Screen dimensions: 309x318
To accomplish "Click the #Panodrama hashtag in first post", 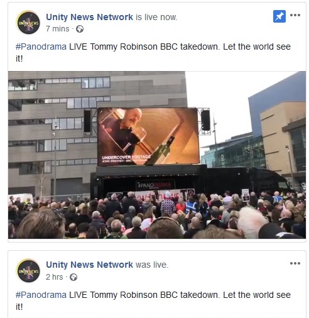I will pos(41,47).
